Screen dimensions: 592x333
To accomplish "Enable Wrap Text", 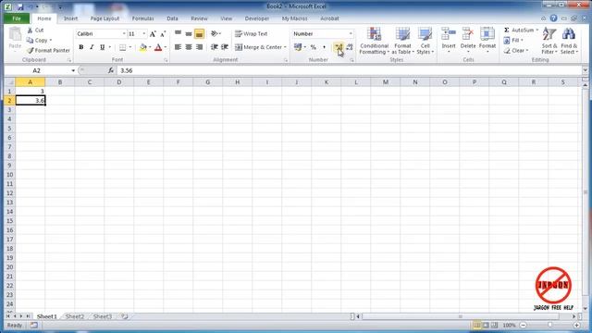I will coord(251,33).
